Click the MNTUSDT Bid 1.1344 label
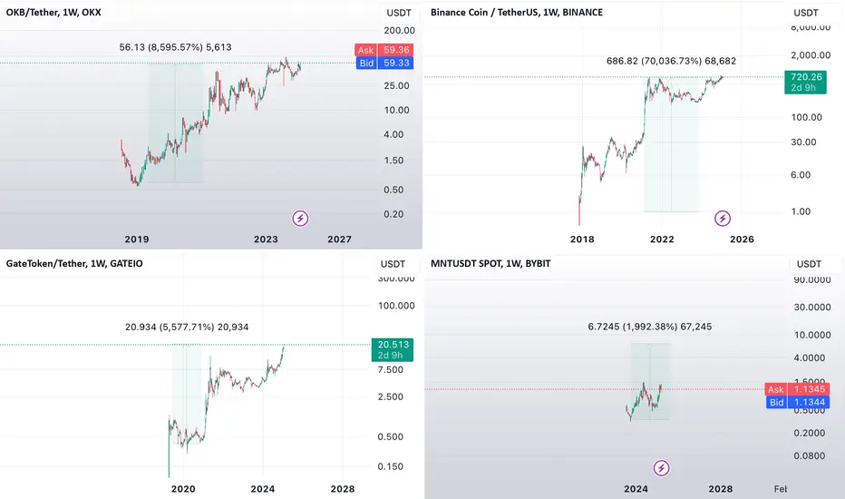 click(x=796, y=403)
